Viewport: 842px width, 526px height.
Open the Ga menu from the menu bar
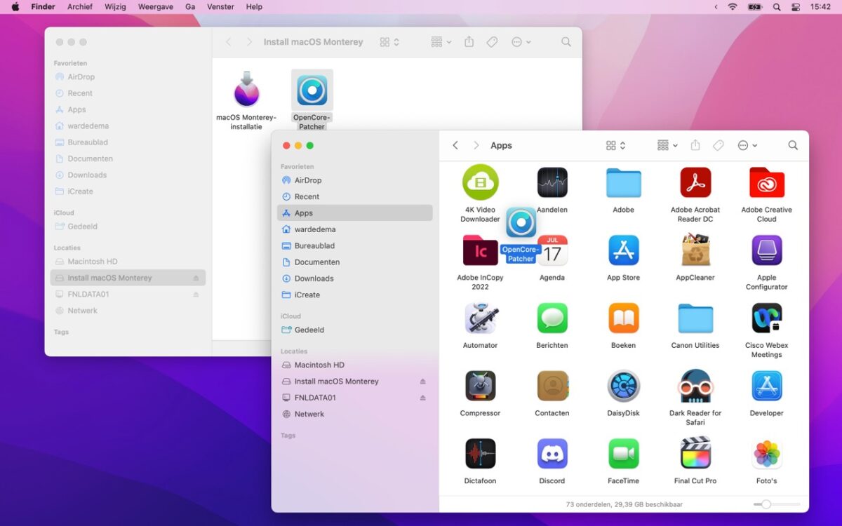[190, 6]
